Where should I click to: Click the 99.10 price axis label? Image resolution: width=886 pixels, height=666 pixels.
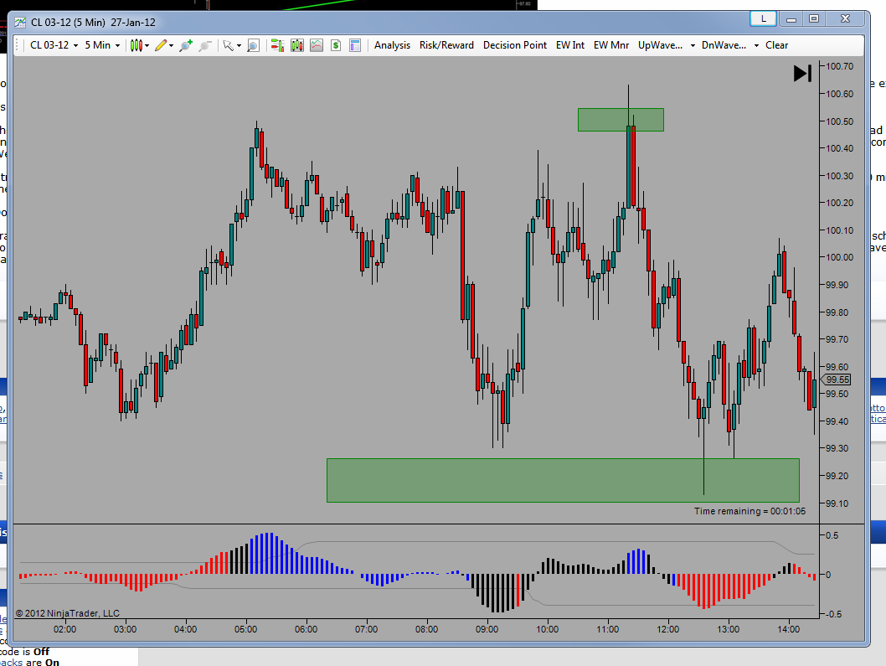click(839, 503)
